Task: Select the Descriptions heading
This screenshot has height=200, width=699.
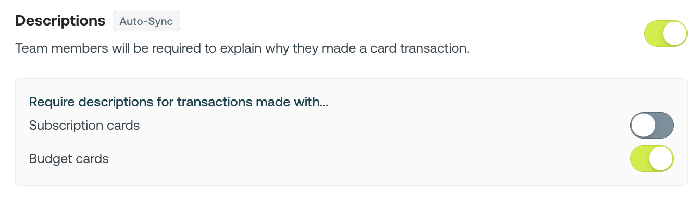Action: pos(60,21)
